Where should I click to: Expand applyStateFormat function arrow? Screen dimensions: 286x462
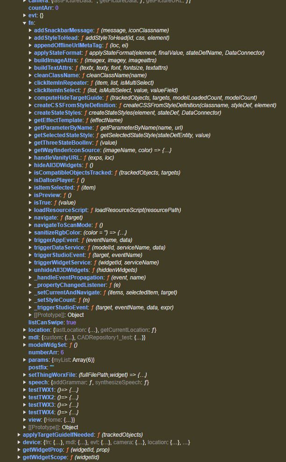pyautogui.click(x=30, y=53)
